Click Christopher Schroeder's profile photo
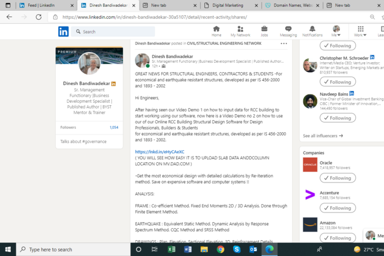Screen dimensions: 384x256 [310, 65]
